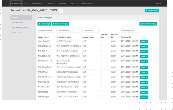Focus the Filter Released By field

pos(130,31)
